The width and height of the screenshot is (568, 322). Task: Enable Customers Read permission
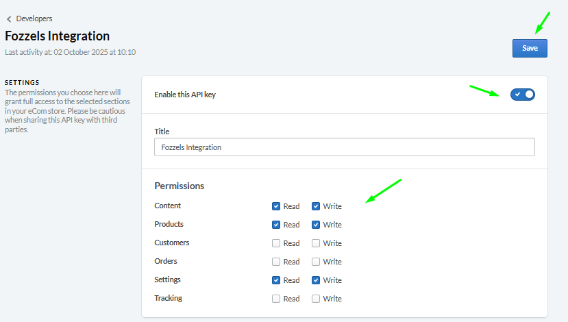pos(276,243)
